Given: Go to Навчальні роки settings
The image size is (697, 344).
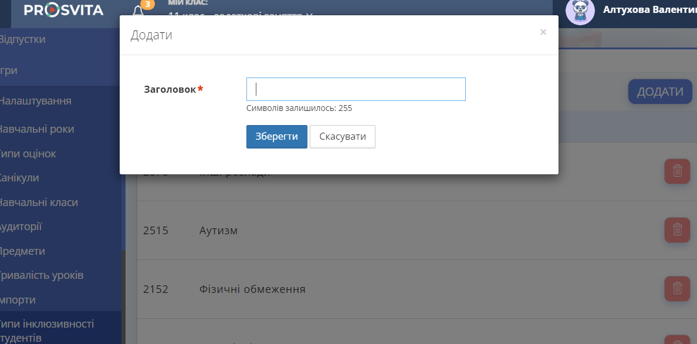Looking at the screenshot, I should click(36, 129).
